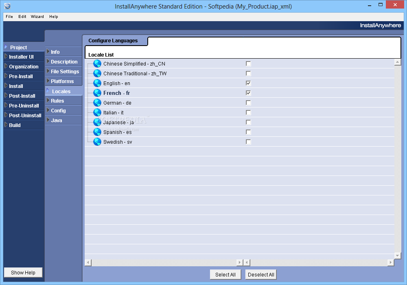Click the right horizontal scrollbar's left arrow
407x285 pixels.
247,263
